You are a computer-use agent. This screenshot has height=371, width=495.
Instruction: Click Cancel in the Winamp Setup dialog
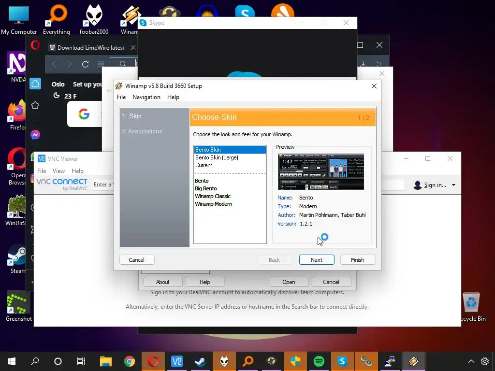coord(137,259)
